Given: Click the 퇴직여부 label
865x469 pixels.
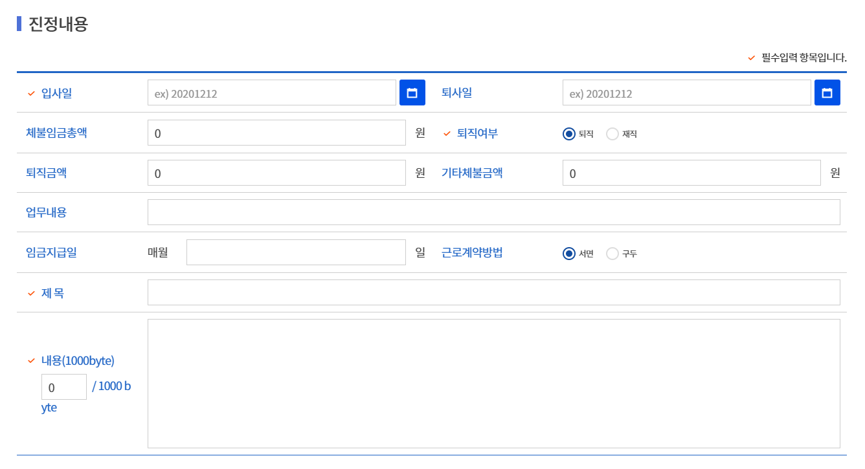Looking at the screenshot, I should click(477, 133).
